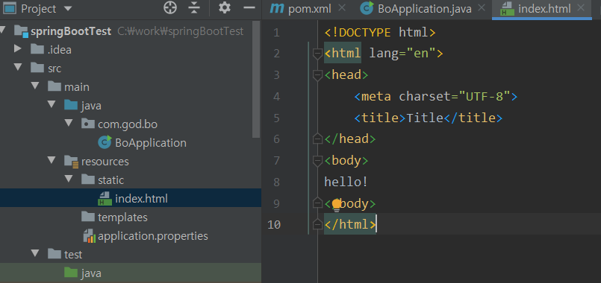Open project panel settings gear
601x283 pixels.
point(224,7)
